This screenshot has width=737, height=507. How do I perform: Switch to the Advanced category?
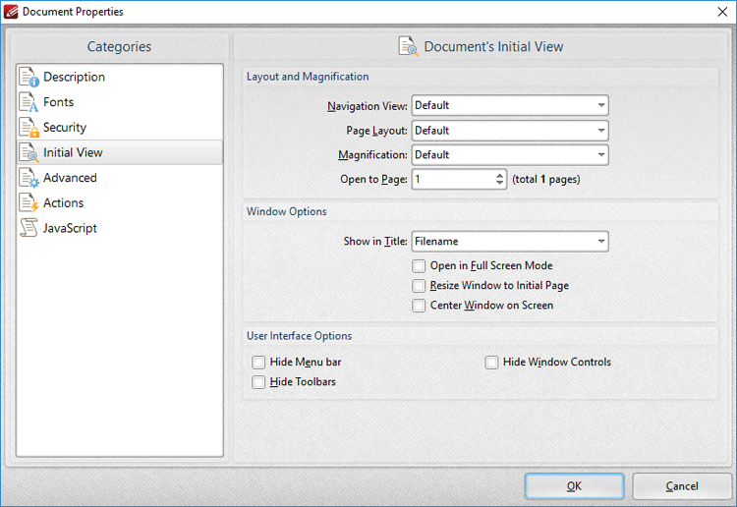click(70, 178)
